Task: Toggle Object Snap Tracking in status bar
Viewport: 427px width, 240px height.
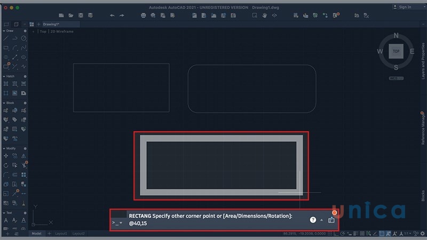Action: point(375,234)
